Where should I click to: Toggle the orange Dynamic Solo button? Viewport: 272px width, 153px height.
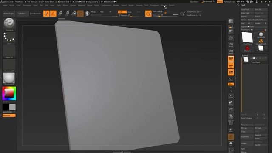coord(231,137)
